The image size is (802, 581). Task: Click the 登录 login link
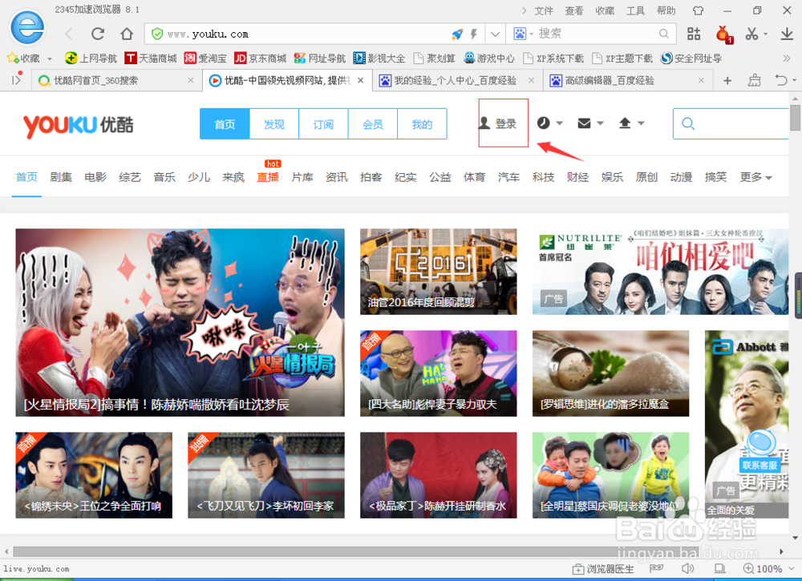(x=498, y=123)
